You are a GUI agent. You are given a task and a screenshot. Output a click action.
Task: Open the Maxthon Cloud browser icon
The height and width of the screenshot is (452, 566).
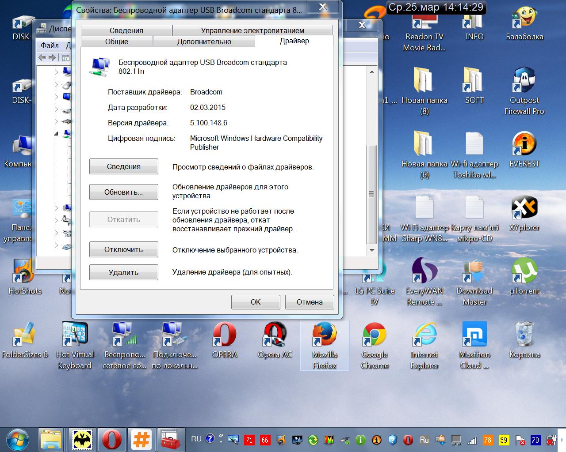474,335
